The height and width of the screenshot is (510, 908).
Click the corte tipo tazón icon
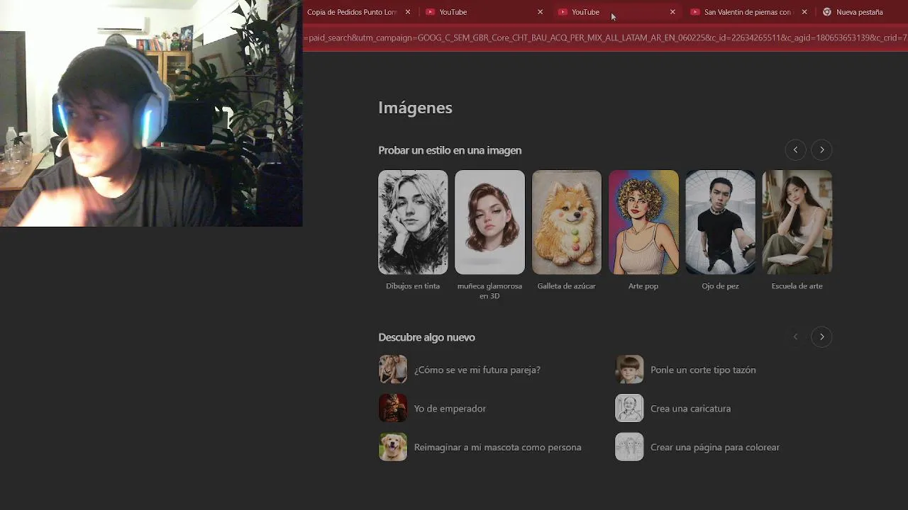(x=629, y=370)
